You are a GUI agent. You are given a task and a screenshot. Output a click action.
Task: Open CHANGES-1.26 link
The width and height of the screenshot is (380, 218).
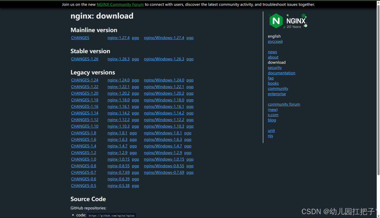[84, 59]
